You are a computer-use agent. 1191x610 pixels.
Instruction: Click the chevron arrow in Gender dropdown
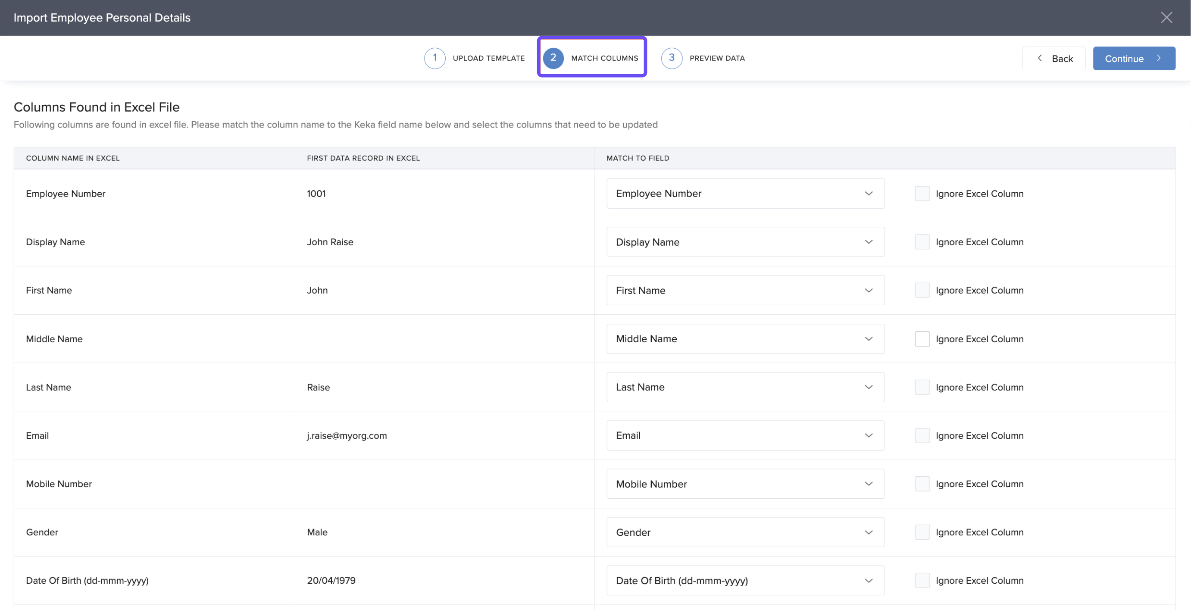point(868,532)
